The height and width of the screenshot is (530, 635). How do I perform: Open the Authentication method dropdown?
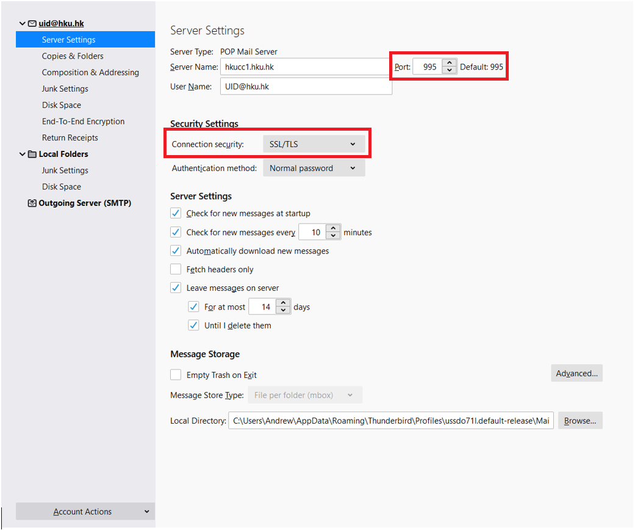click(x=314, y=167)
